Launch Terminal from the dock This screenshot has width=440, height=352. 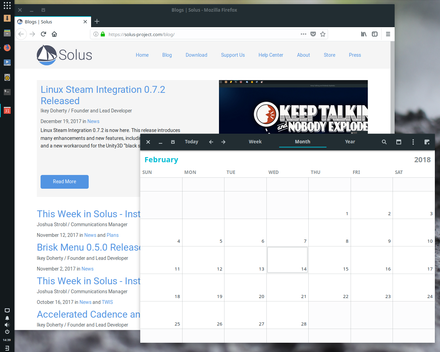click(x=7, y=92)
